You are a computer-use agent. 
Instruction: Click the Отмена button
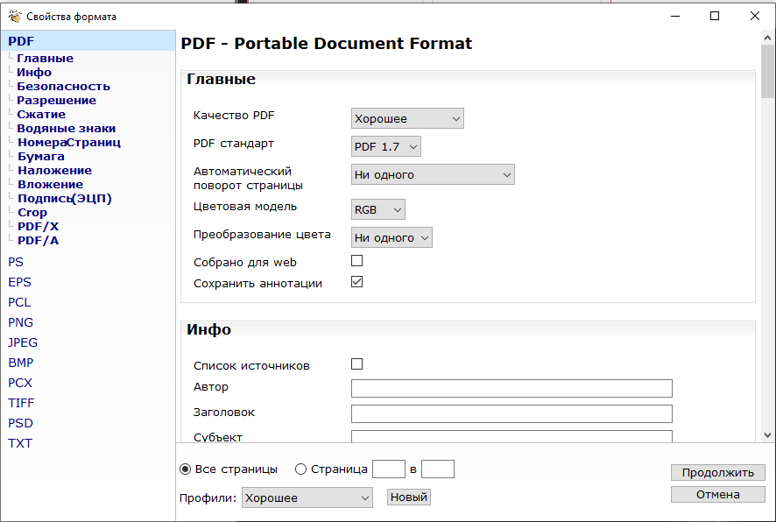pos(717,495)
